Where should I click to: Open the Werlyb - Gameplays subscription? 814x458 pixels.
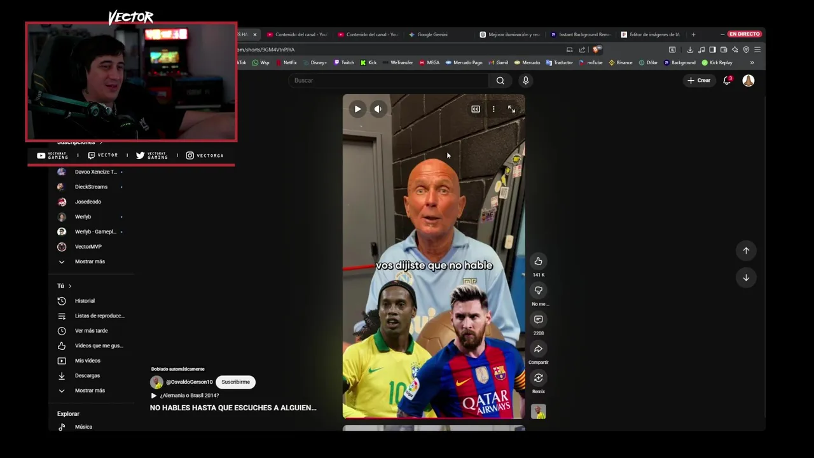click(89, 232)
